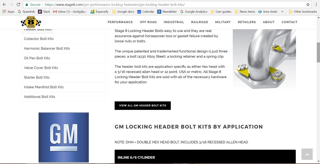Open the Other bookmarks folder

303,12
